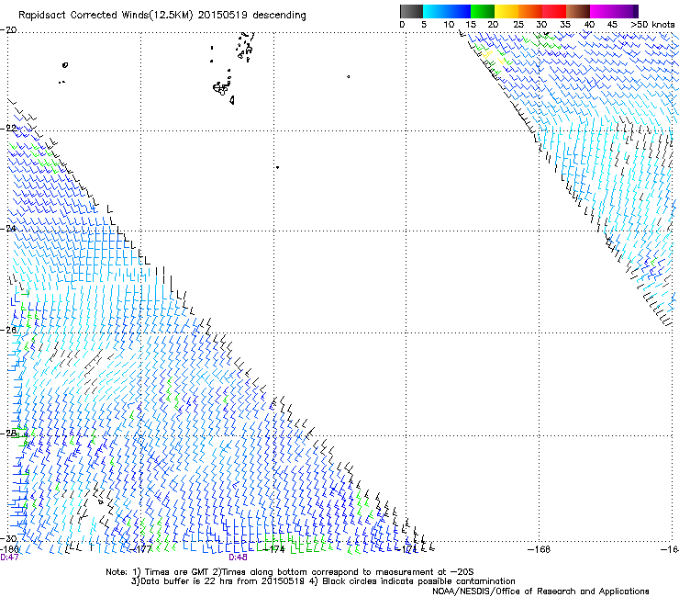Click the cyan 5-10 knots color segment
This screenshot has width=679, height=597.
[435, 11]
